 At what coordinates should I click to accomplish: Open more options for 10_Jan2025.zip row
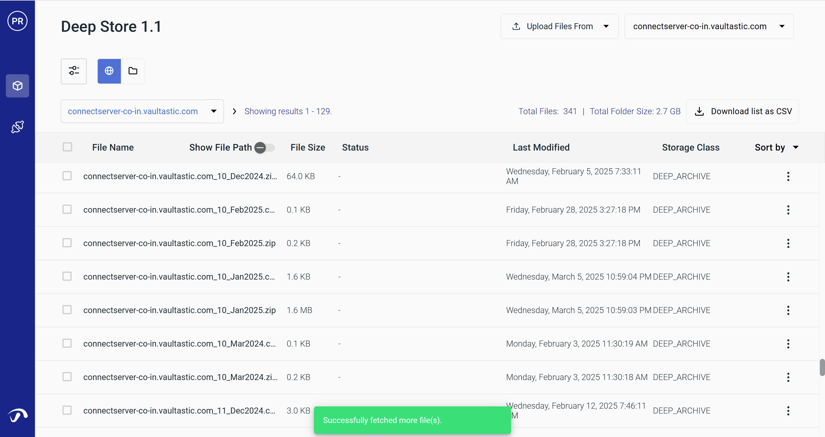click(x=788, y=310)
